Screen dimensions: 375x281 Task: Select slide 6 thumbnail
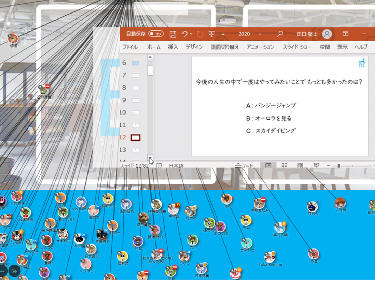(x=135, y=63)
